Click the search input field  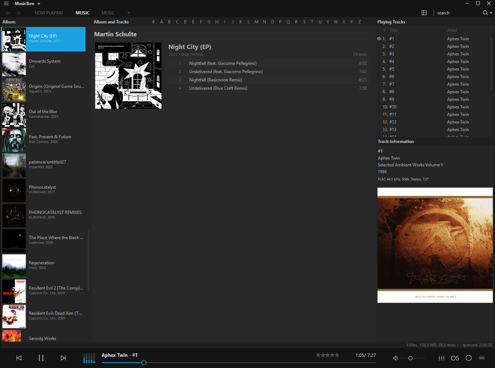tap(458, 13)
